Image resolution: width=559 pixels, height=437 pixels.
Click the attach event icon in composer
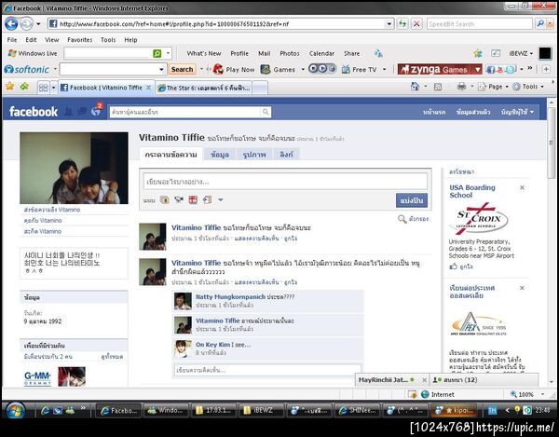pyautogui.click(x=193, y=200)
